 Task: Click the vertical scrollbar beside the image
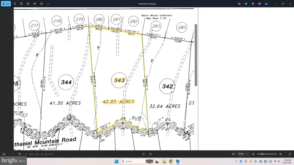tap(196, 54)
